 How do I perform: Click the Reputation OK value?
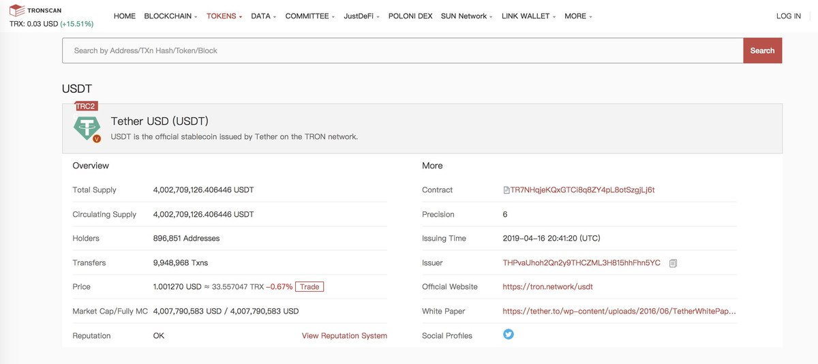159,335
